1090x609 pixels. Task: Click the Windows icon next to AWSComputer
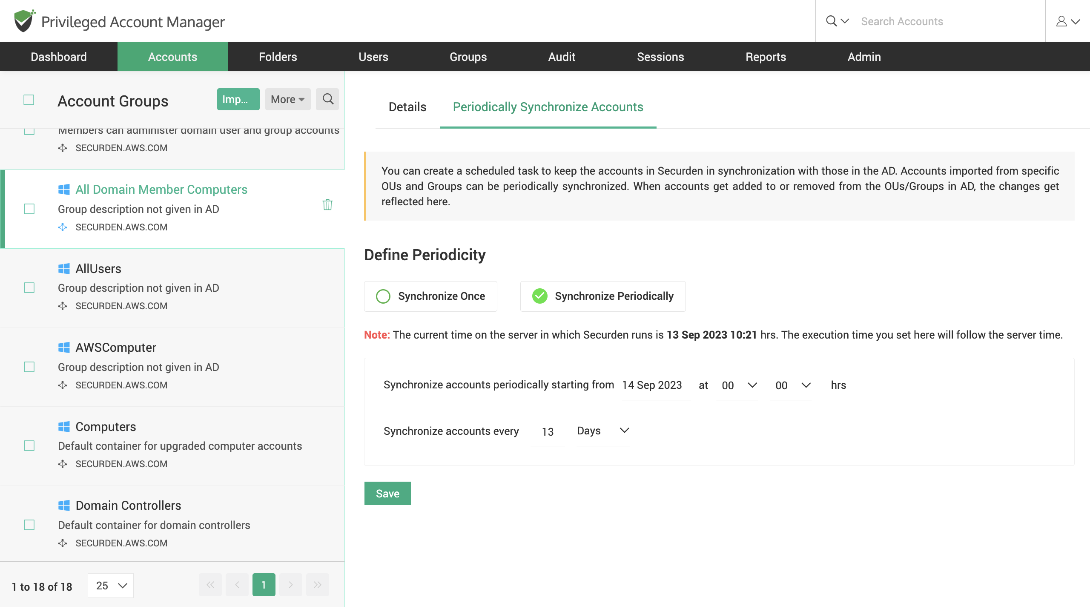click(64, 346)
